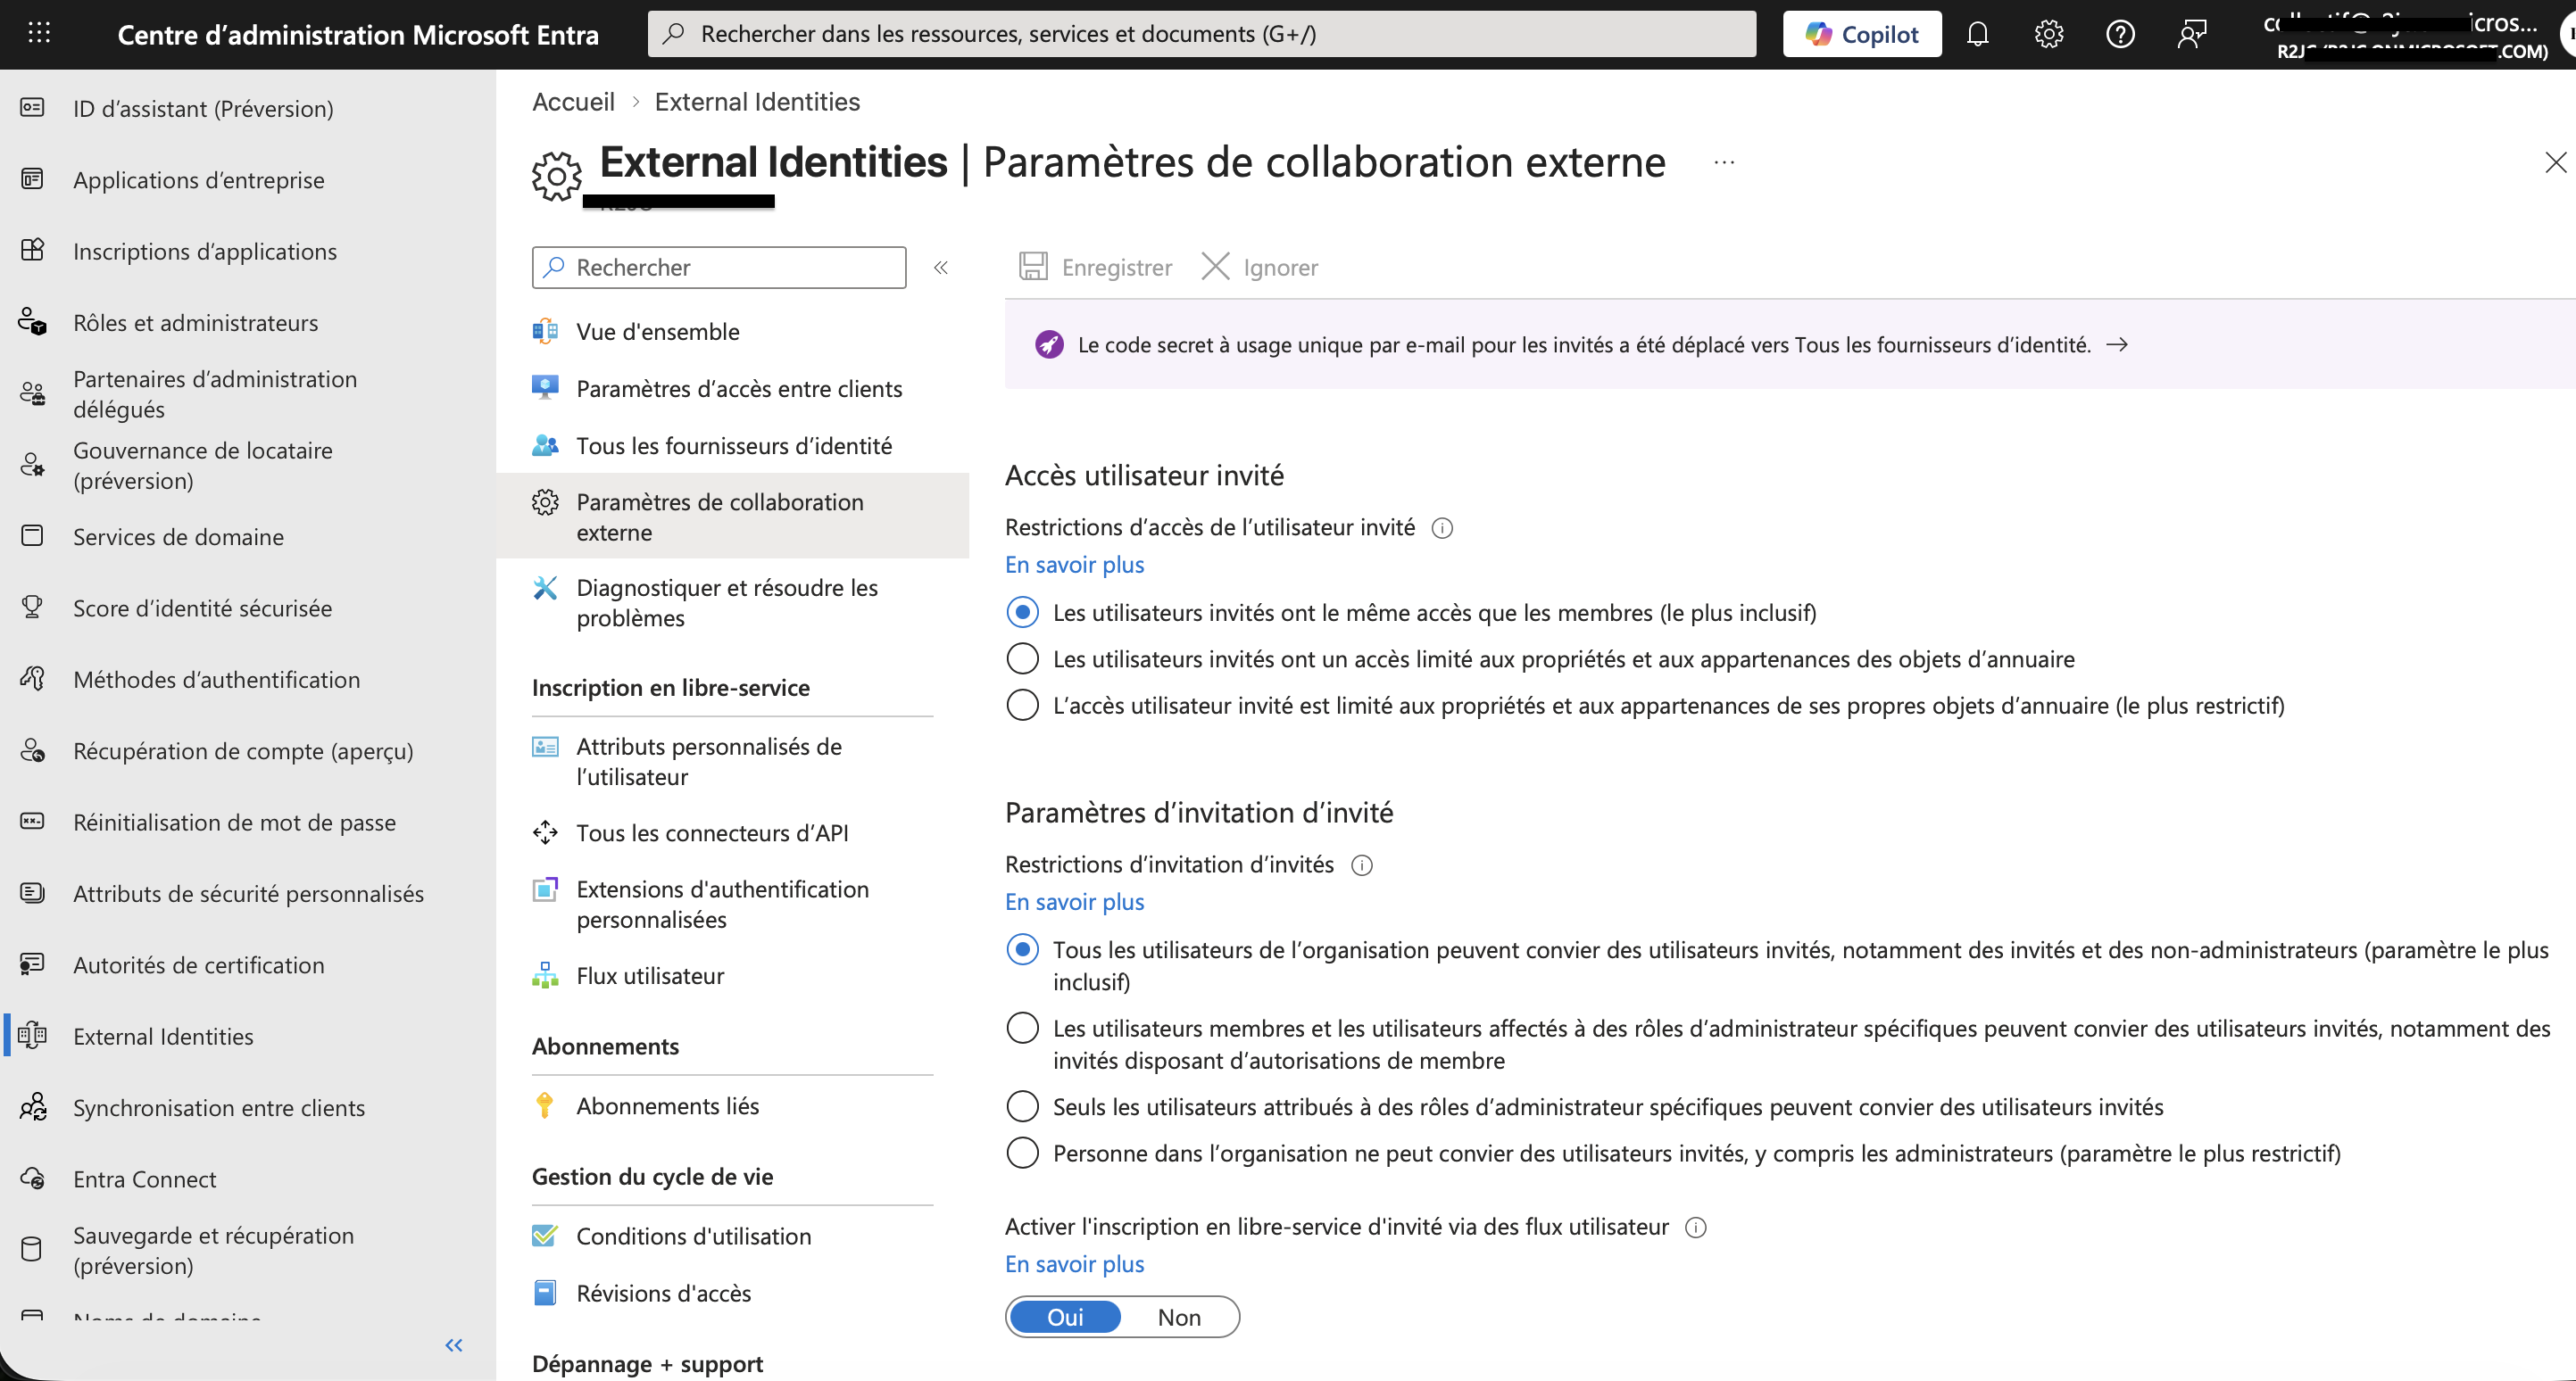Select most restrictive guest user access option
This screenshot has width=2576, height=1381.
[x=1022, y=706]
